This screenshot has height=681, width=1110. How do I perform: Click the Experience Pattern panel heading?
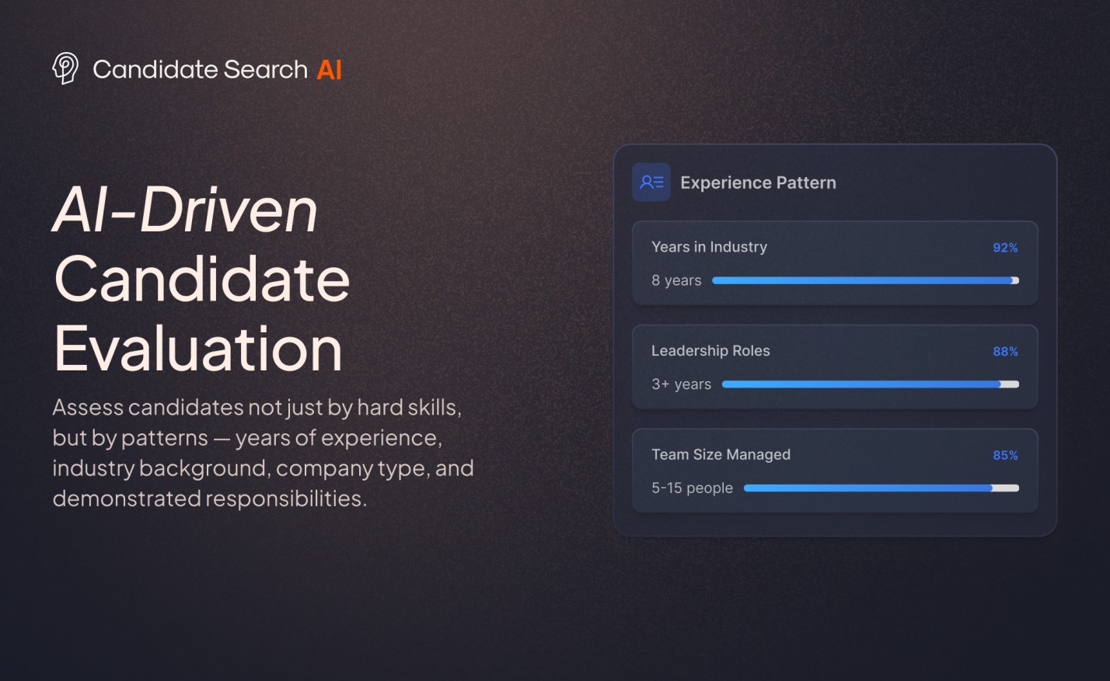758,182
